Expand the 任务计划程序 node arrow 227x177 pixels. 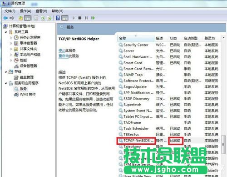click(x=11, y=37)
